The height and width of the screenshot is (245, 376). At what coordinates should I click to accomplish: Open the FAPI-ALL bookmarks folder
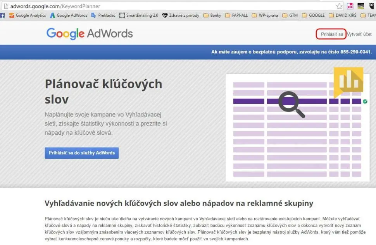pyautogui.click(x=238, y=15)
